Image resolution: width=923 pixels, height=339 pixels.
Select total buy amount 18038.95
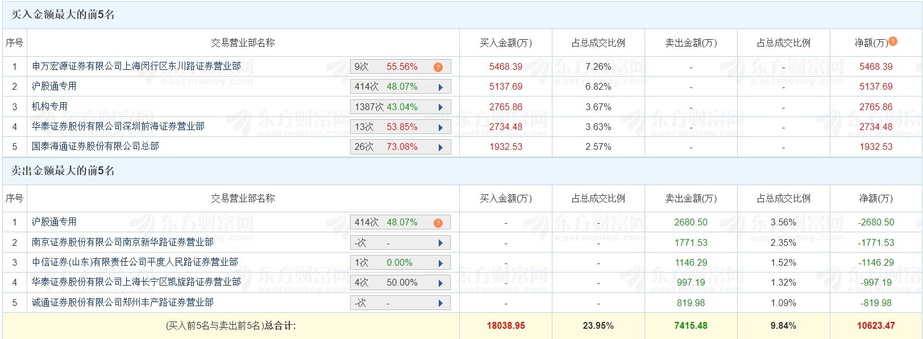tap(506, 326)
